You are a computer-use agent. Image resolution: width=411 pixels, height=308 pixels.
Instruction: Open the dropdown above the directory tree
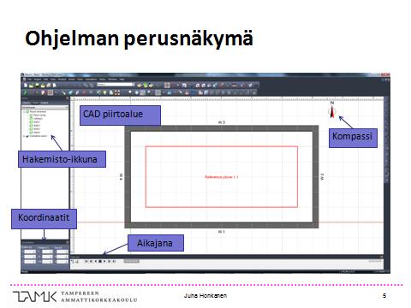45,107
